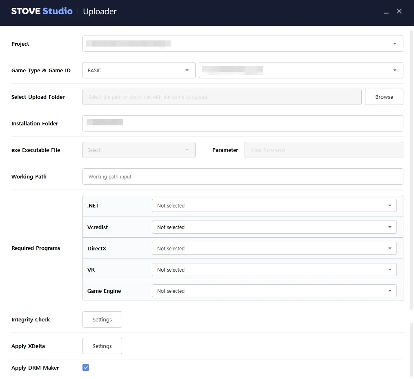Open the Game ID dropdown

(301, 70)
